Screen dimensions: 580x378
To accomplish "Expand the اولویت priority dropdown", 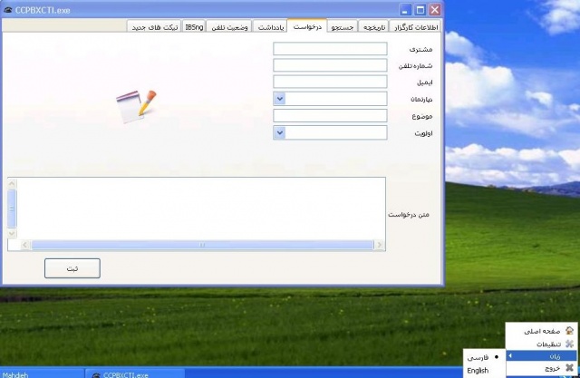I will (x=279, y=133).
